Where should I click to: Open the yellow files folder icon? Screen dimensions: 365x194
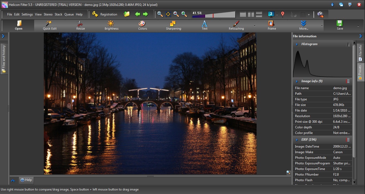pyautogui.click(x=127, y=14)
